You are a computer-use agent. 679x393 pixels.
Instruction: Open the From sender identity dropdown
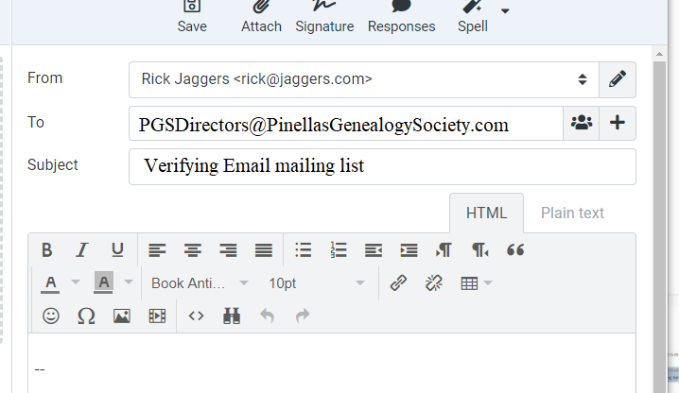coord(364,79)
